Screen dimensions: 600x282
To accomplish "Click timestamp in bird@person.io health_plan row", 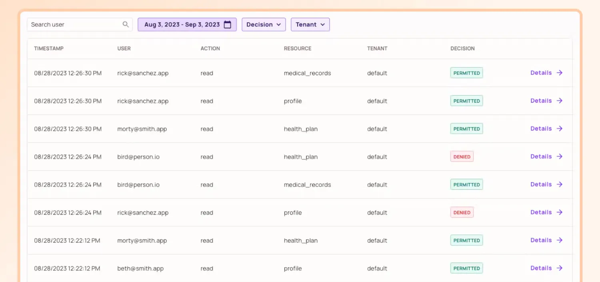I will tap(68, 157).
